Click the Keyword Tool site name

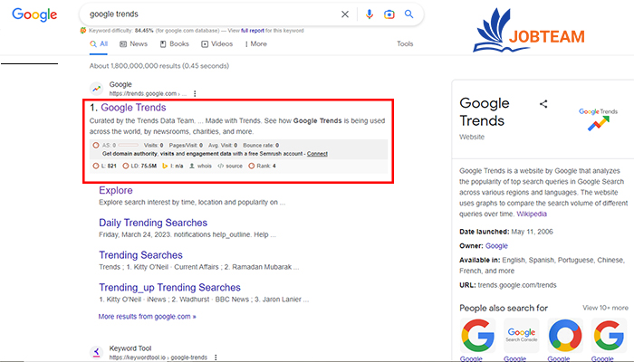(130, 348)
